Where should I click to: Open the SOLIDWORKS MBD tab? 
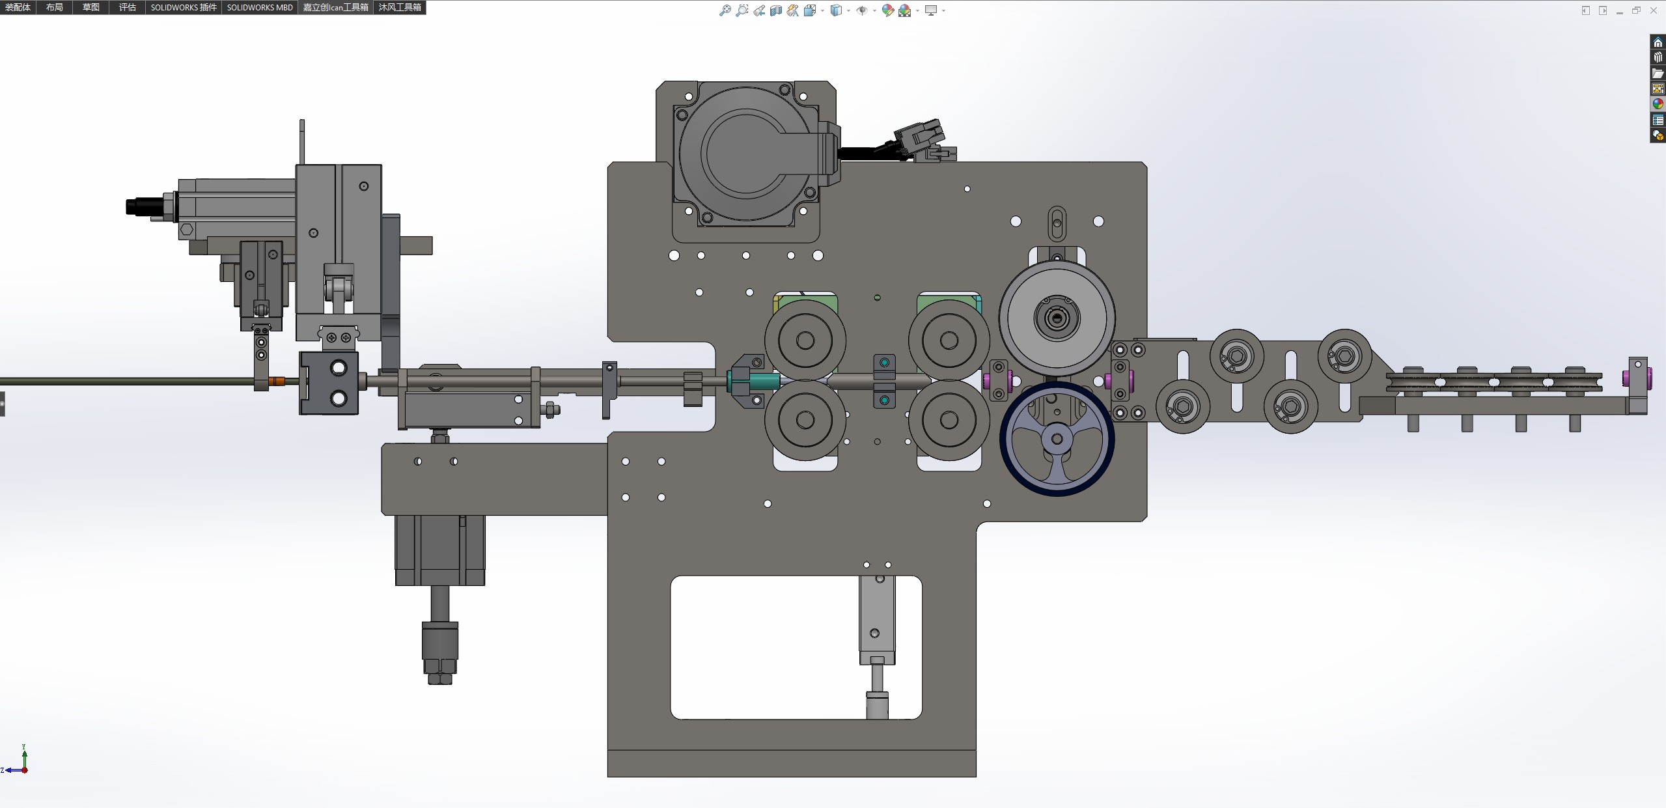(x=260, y=7)
